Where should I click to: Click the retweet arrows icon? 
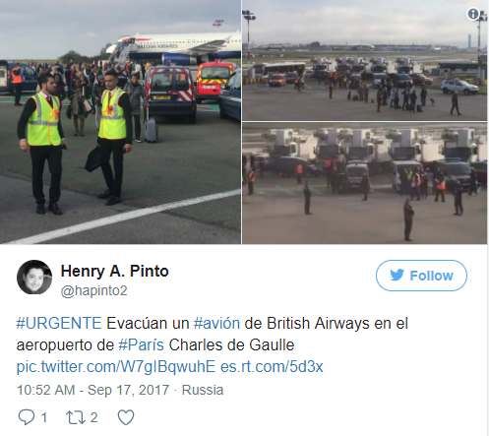point(76,418)
